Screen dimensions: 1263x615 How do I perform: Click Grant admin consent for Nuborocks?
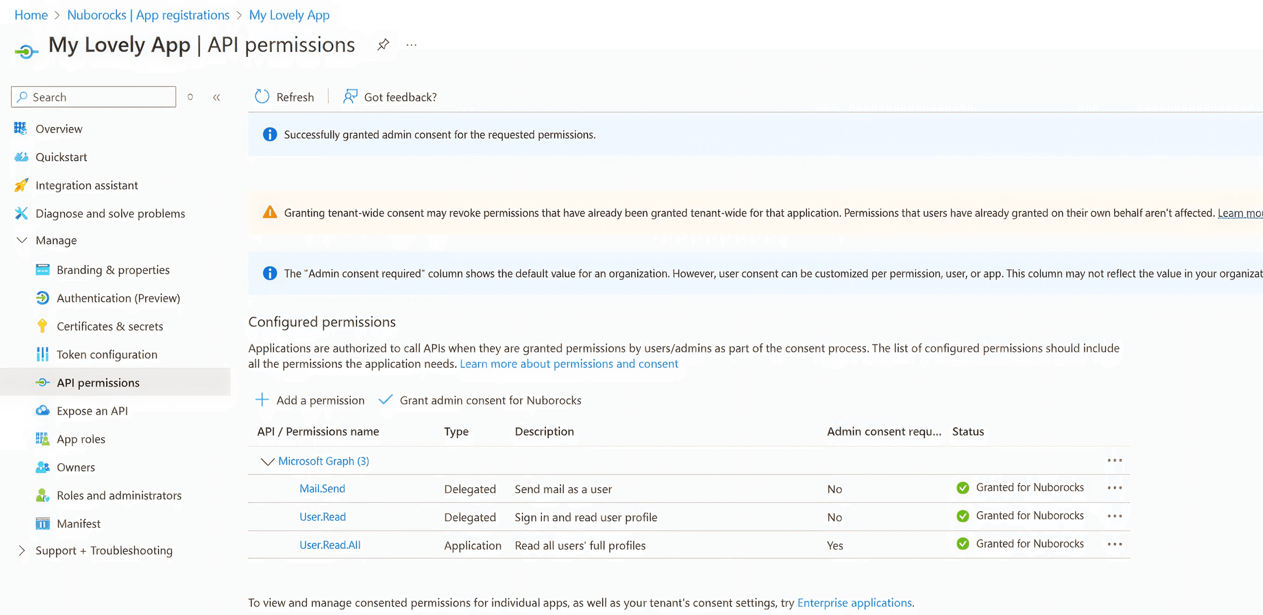tap(480, 400)
